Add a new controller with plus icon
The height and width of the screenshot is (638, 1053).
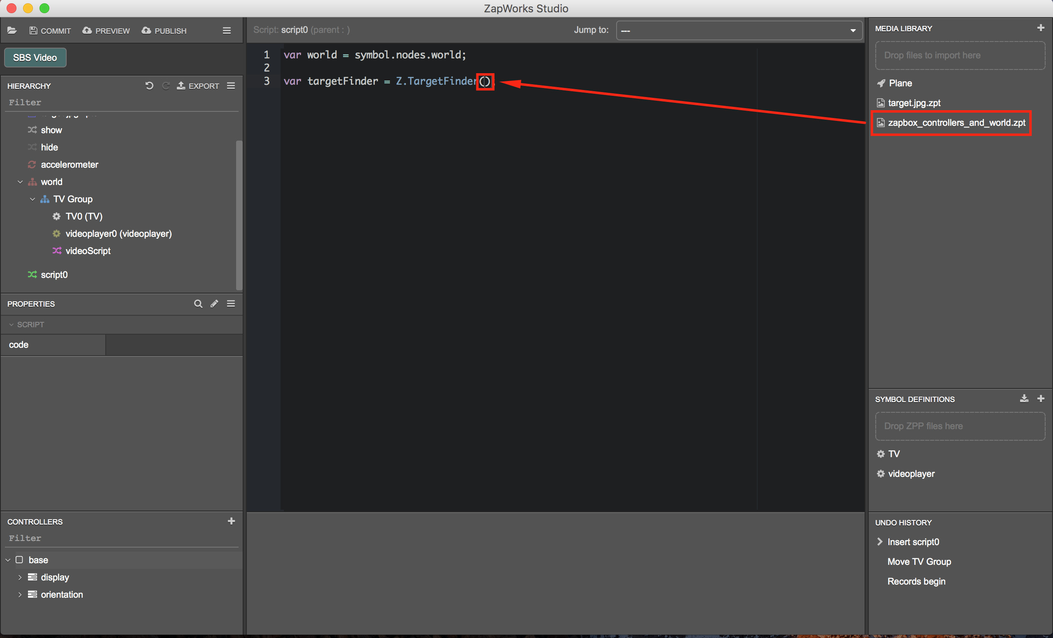231,521
